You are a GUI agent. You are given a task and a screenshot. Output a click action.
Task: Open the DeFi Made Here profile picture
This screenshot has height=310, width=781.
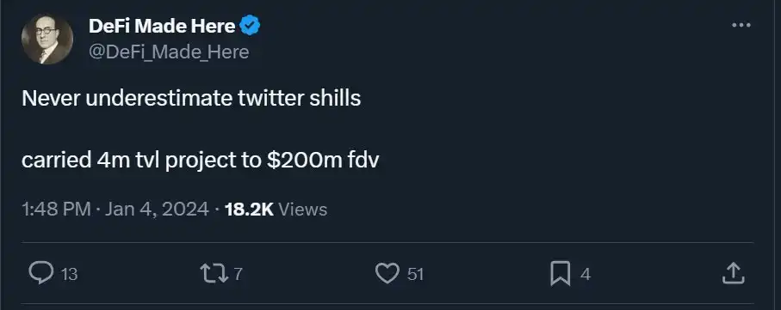coord(47,40)
